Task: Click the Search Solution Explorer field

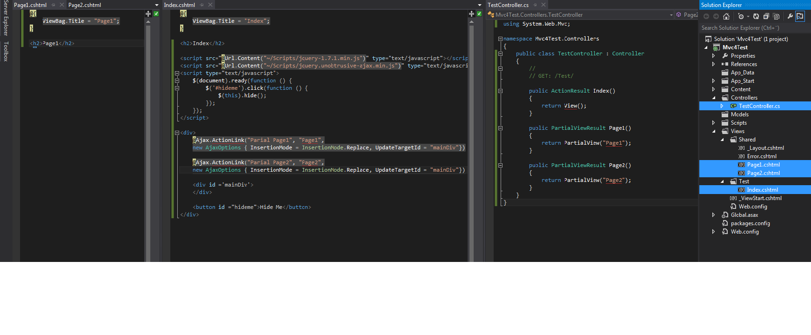Action: pyautogui.click(x=755, y=28)
